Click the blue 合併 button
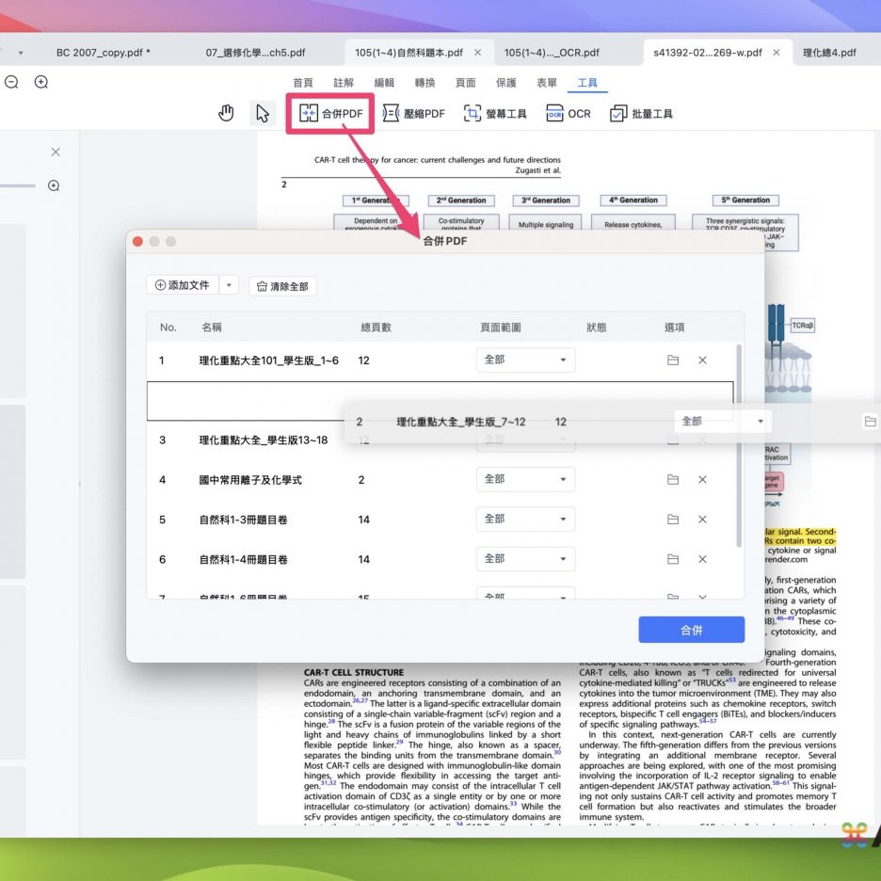 [691, 630]
